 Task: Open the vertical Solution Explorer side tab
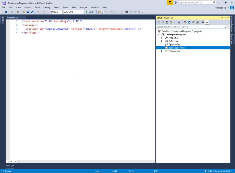[232, 24]
